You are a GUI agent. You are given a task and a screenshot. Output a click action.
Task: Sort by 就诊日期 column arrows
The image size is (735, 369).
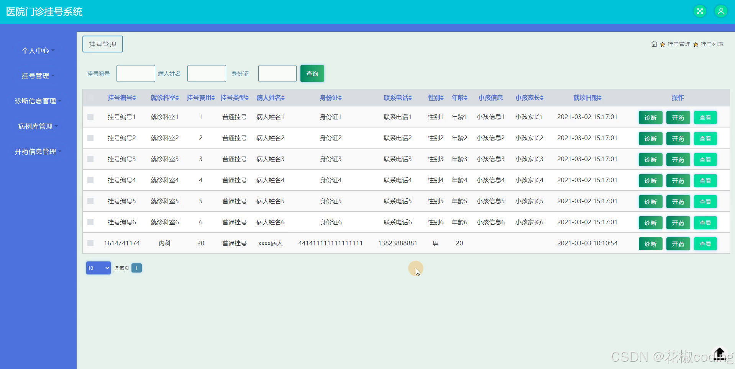(x=600, y=98)
